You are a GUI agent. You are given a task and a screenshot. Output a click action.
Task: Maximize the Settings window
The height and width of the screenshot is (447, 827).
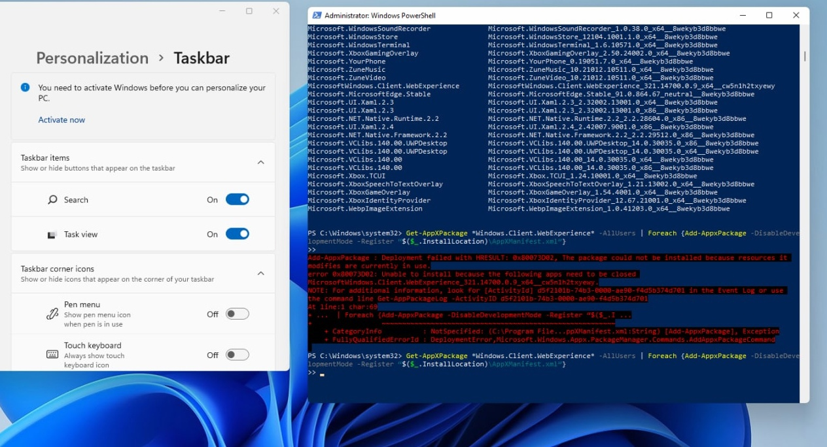(249, 11)
